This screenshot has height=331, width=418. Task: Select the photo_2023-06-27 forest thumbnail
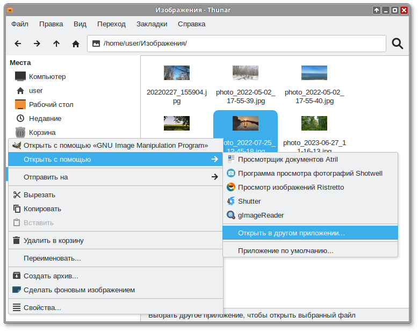(314, 123)
